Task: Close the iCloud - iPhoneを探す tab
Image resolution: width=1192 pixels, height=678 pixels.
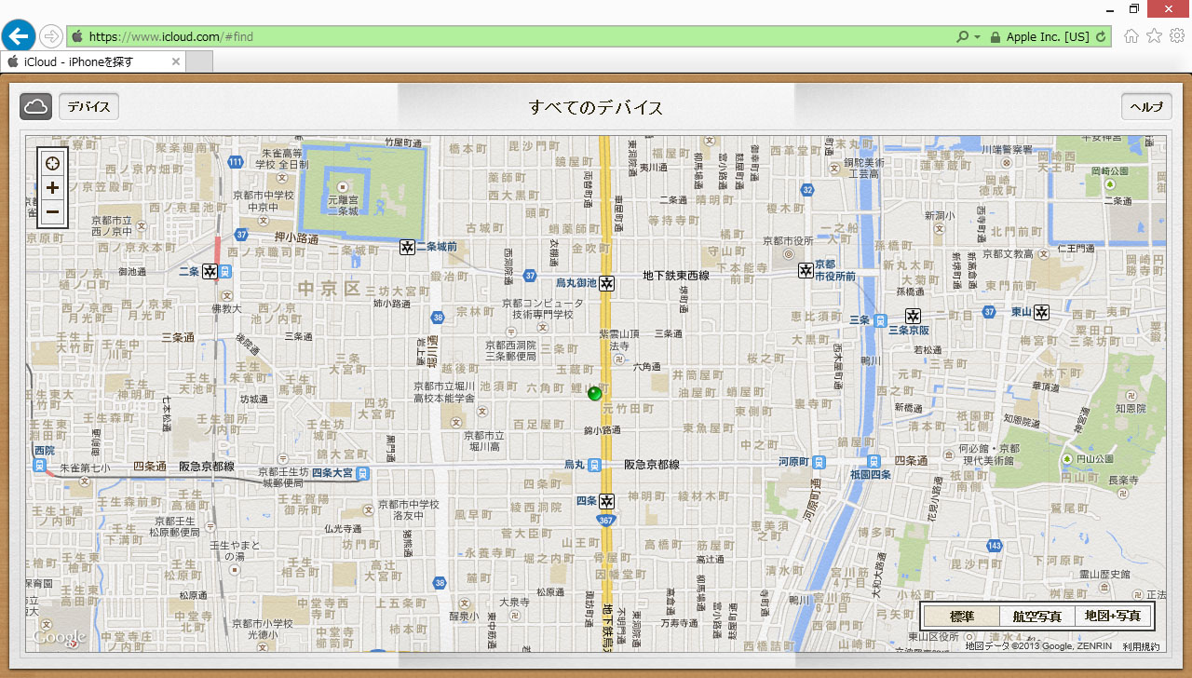Action: pyautogui.click(x=175, y=61)
